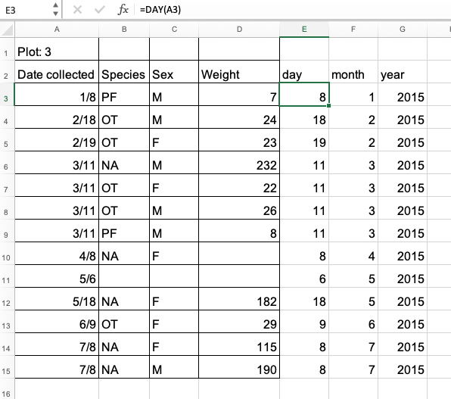Click the Name Box showing E3
Viewport: 451px width, 399px height.
click(27, 10)
